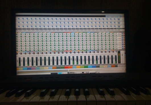This screenshot has height=105, width=151.
Task: Select the lime green channel name strip
Action: coord(82,67)
